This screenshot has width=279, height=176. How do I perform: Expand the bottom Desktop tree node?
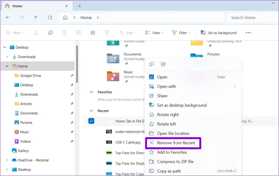[7, 170]
